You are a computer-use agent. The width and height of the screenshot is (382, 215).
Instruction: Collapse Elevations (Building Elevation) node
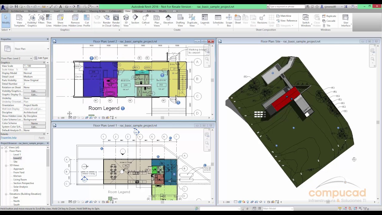click(6, 194)
